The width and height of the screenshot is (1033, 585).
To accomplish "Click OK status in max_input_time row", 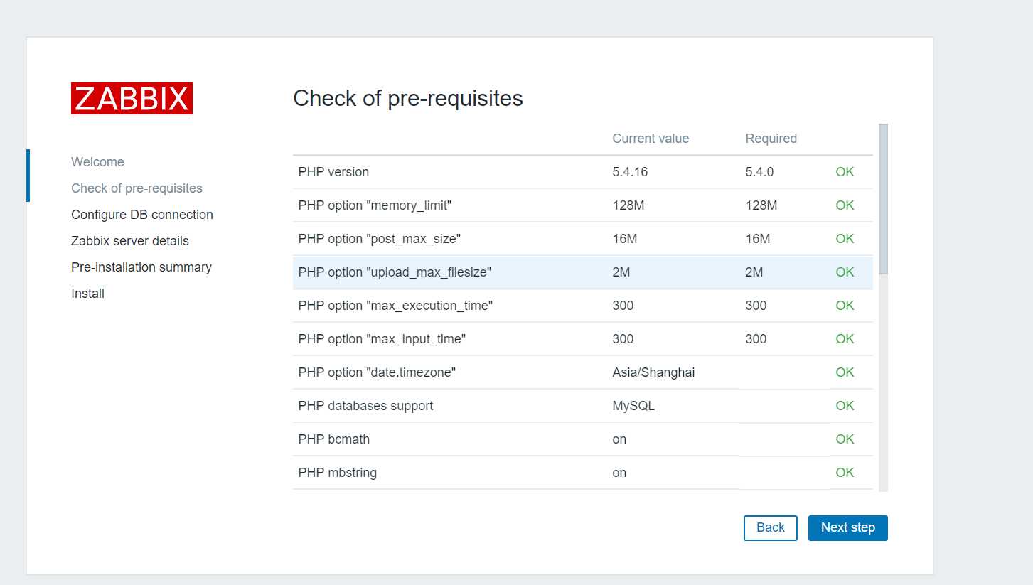I will [845, 339].
